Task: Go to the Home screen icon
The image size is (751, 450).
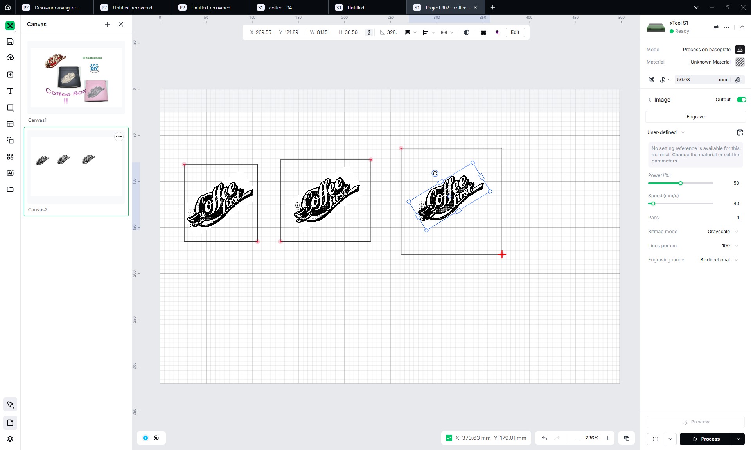Action: (x=8, y=7)
